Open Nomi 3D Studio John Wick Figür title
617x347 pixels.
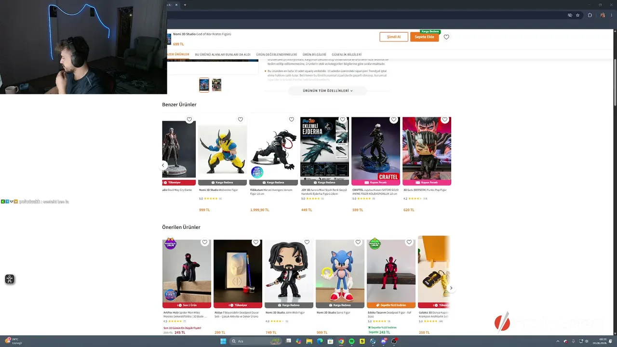pyautogui.click(x=285, y=313)
